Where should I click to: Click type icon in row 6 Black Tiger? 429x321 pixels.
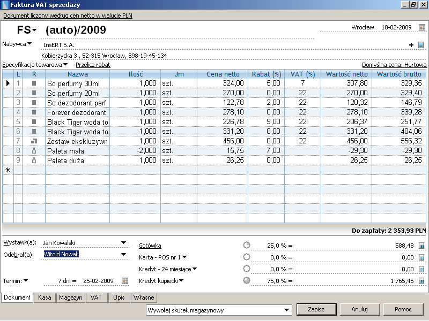click(34, 131)
